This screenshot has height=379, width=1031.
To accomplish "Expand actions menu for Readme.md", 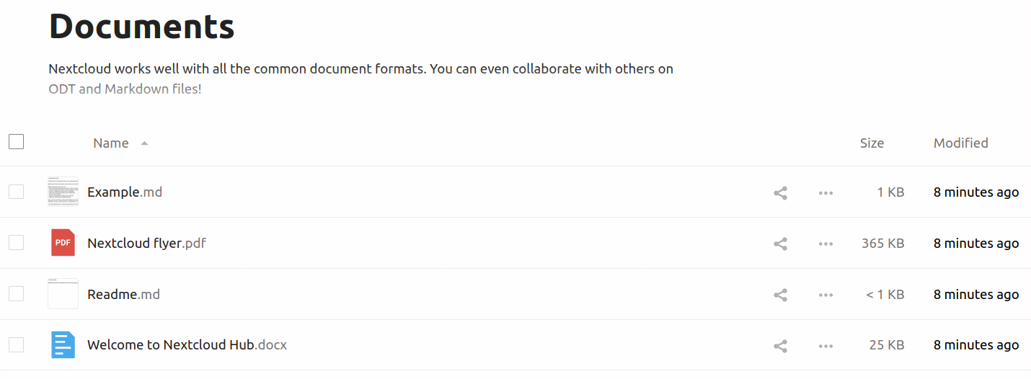I will (x=826, y=295).
